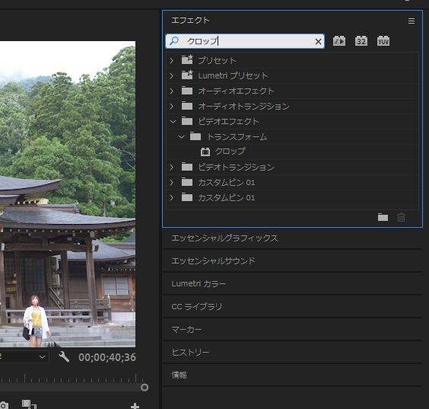Open the ヒストリー panel tab

(190, 352)
